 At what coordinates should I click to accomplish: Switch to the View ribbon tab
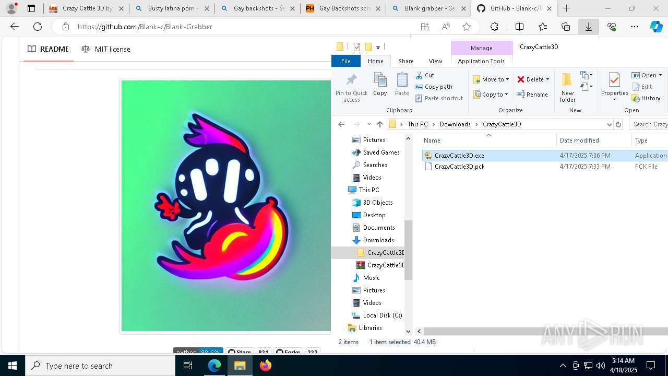[x=435, y=61]
